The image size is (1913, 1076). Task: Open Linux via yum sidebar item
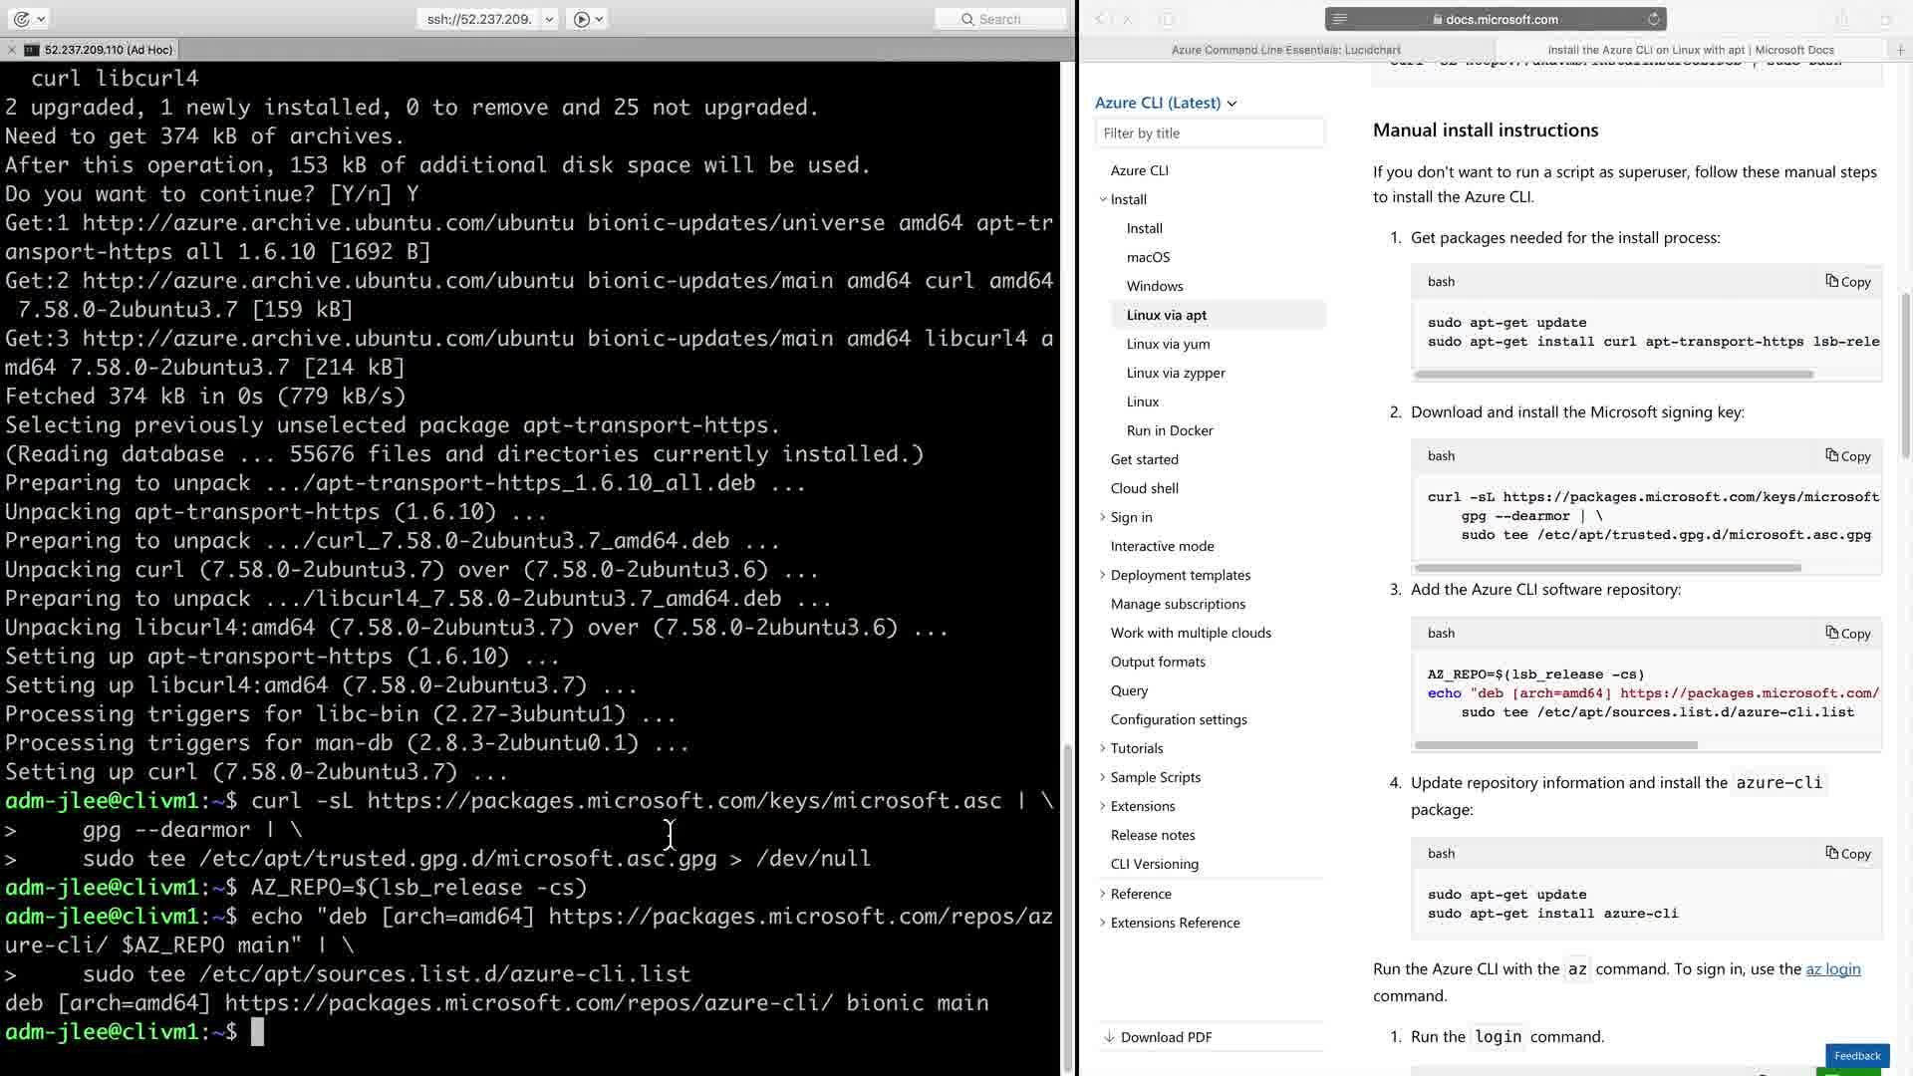1168,345
